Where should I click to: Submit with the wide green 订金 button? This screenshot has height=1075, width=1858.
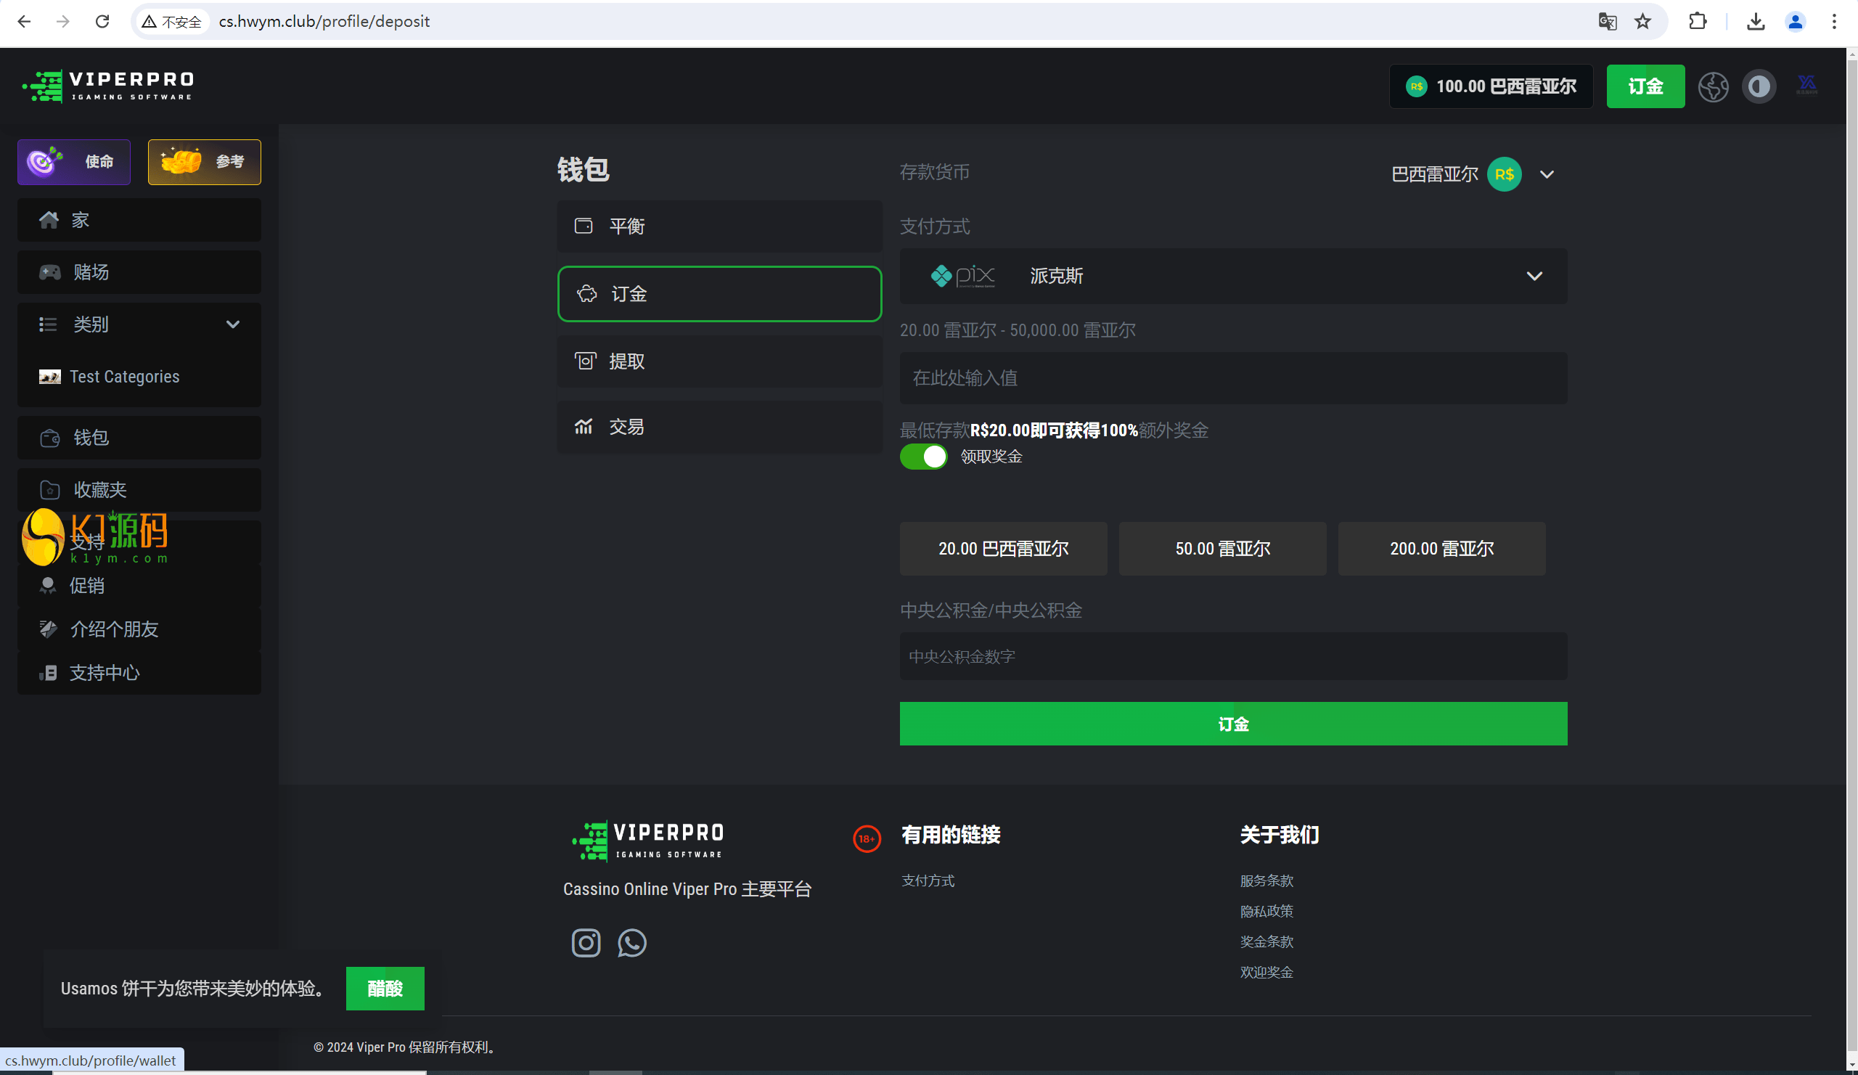[1233, 724]
